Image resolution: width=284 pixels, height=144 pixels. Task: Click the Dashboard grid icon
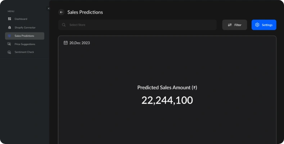[10, 19]
